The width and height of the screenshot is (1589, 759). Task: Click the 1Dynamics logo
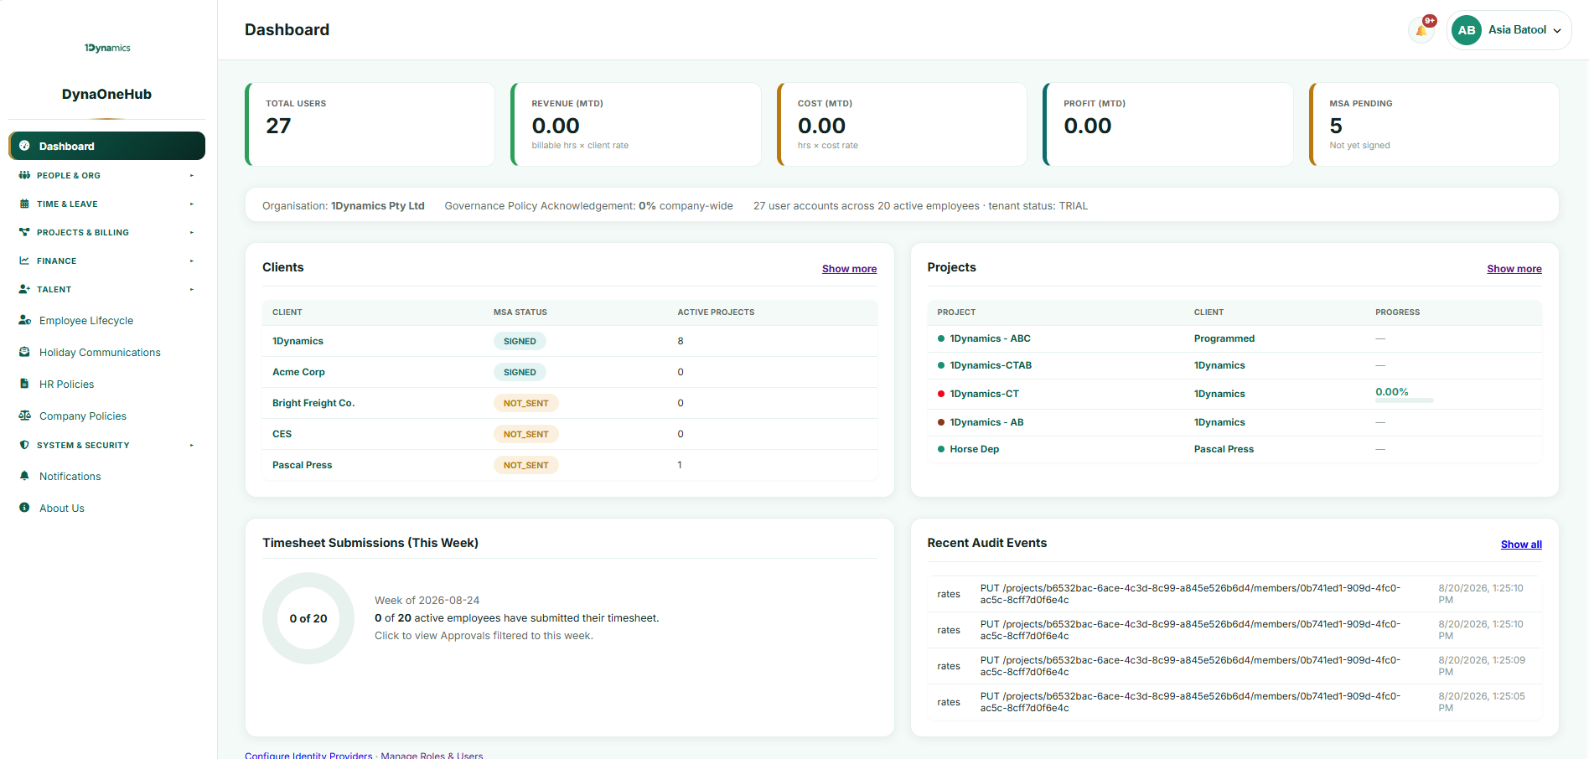[x=107, y=48]
